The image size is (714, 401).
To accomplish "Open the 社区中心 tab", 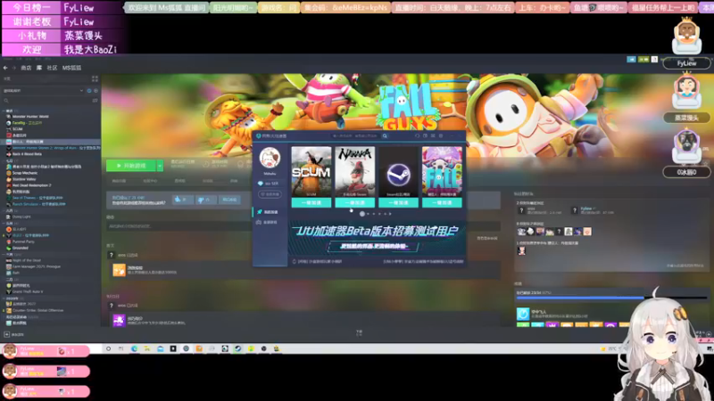I will coord(150,181).
